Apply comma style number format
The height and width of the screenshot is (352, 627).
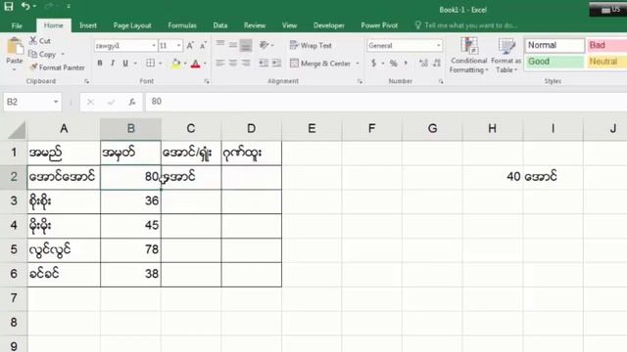point(406,63)
